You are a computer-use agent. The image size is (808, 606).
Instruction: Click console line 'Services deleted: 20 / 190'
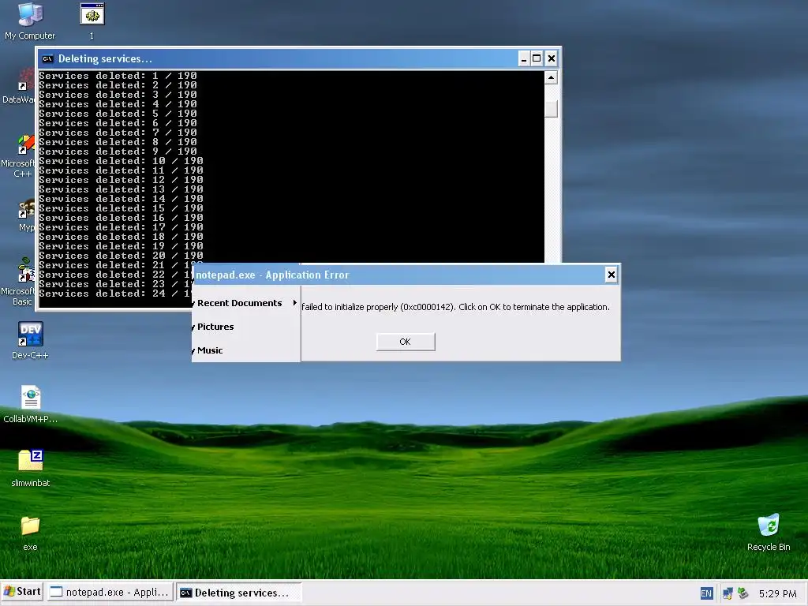click(x=121, y=256)
